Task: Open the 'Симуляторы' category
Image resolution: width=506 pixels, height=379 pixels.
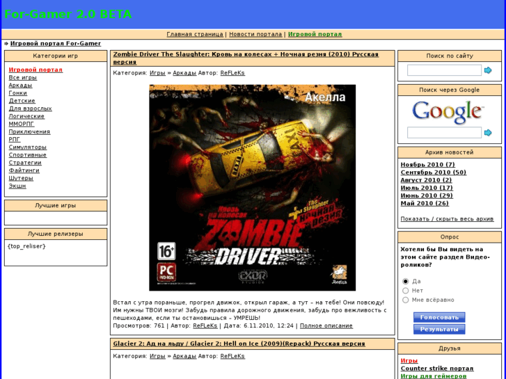Action: (27, 147)
